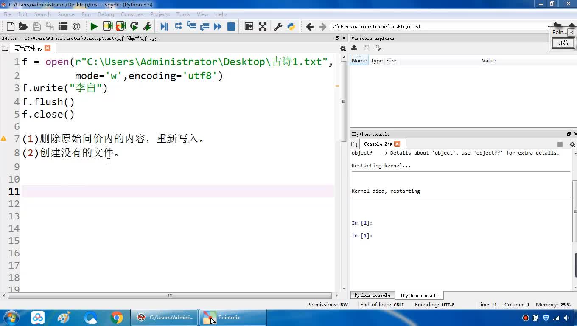Click the re-run last script icon
Image resolution: width=577 pixels, height=326 pixels.
click(134, 26)
